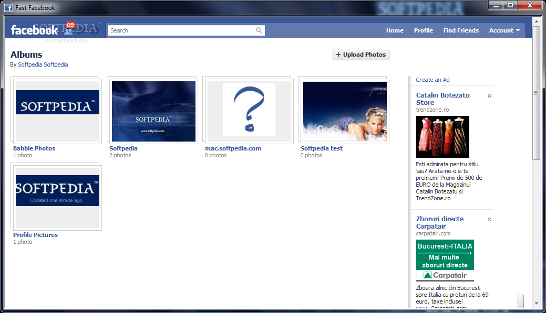The height and width of the screenshot is (313, 546).
Task: Click the trendzone.ro ad URL text
Action: (x=432, y=110)
